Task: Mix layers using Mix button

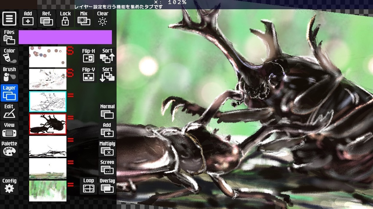Action: [84, 19]
